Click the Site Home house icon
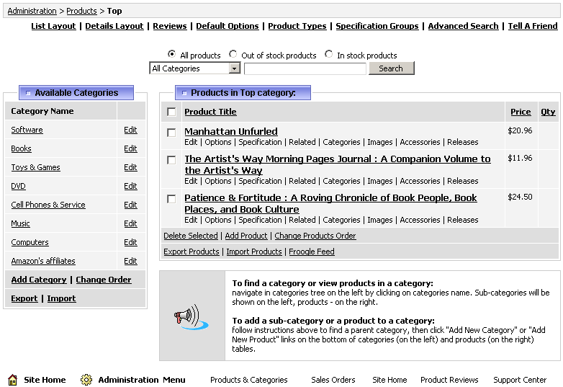Screen dimensions: 563x387 pyautogui.click(x=12, y=380)
